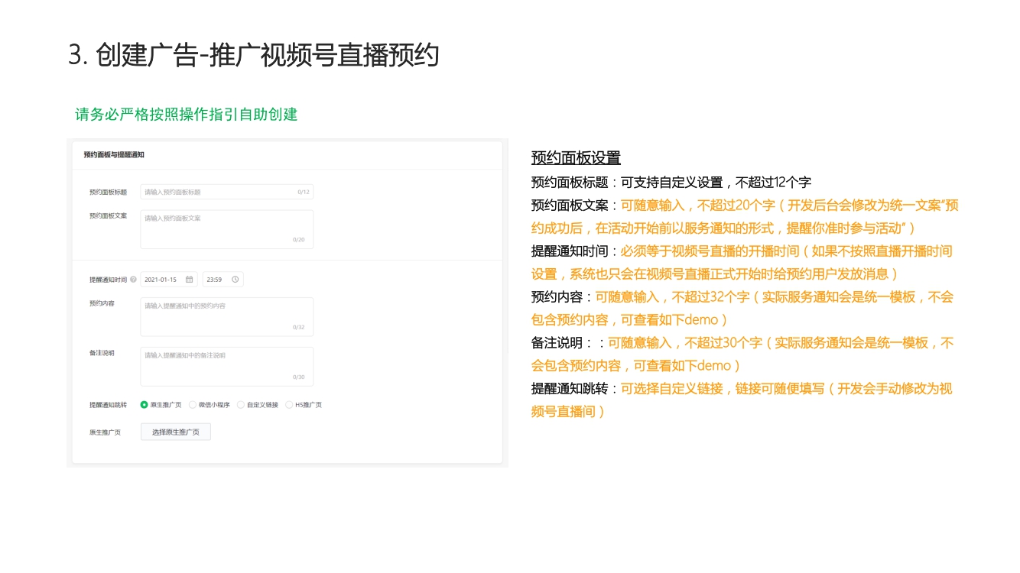
Task: Click the underlined 预约面板设置 heading
Action: coord(576,158)
